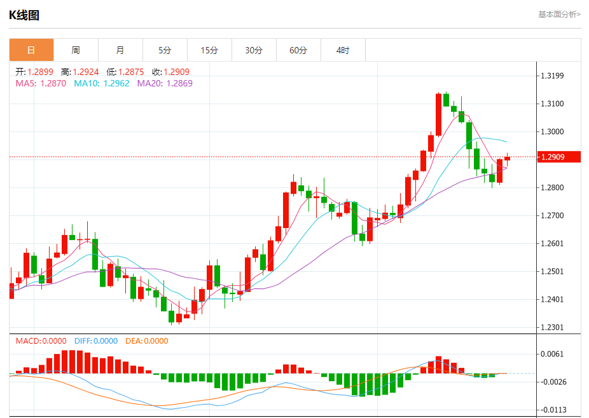
Task: Click the 1.2401 price axis label
Action: click(x=552, y=299)
